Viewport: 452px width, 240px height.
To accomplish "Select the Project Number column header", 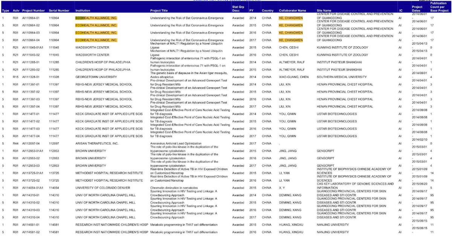I will pyautogui.click(x=34, y=11).
